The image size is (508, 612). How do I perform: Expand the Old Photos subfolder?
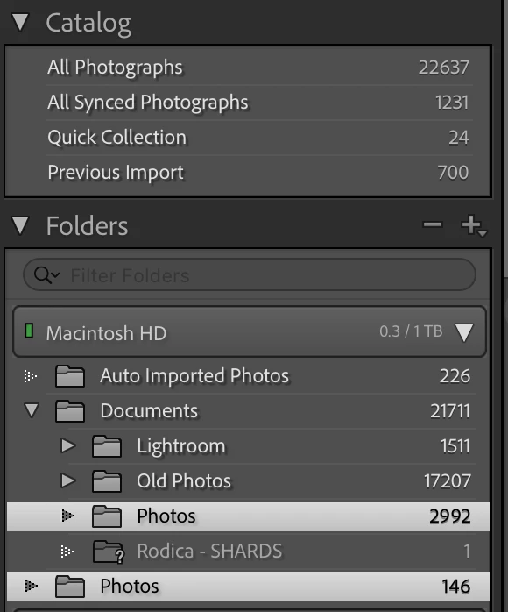[x=68, y=480]
